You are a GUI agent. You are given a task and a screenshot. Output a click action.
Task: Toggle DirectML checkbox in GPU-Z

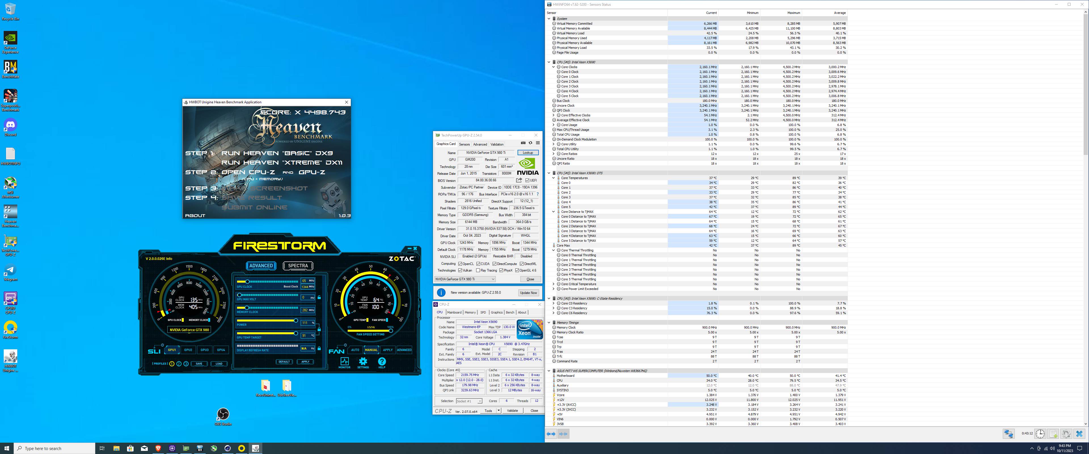coord(522,264)
